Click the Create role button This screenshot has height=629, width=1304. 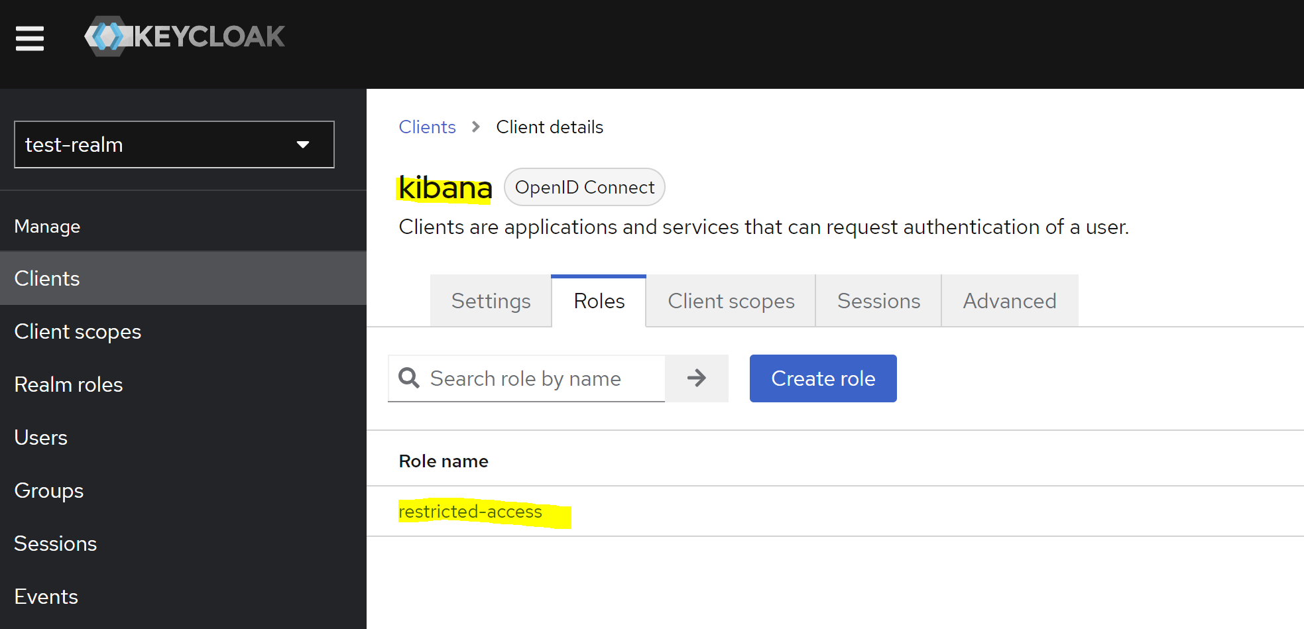click(823, 378)
